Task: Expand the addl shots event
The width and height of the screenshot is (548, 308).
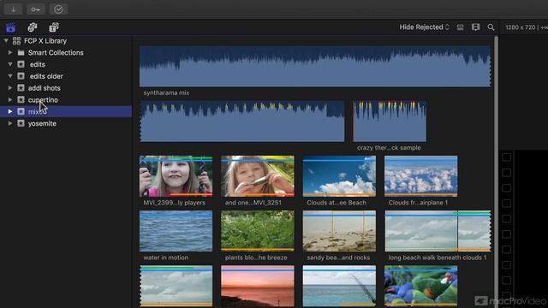Action: coord(10,88)
